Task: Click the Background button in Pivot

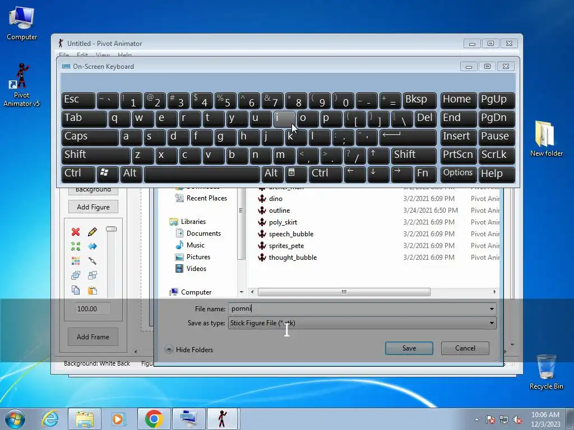Action: [x=93, y=190]
